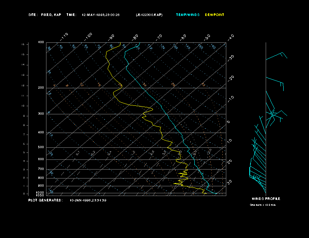Viewport: 309px width, 238px height.
Task: Click the 10-JAN-1996 plot generation date
Action: point(88,200)
